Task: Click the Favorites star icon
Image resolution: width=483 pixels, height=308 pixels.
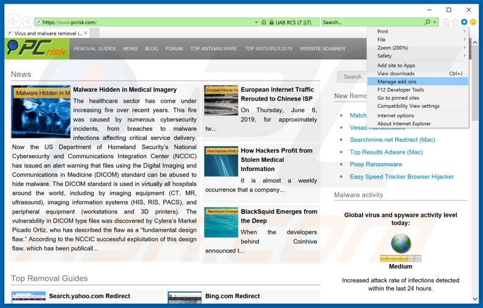Action: [x=455, y=22]
